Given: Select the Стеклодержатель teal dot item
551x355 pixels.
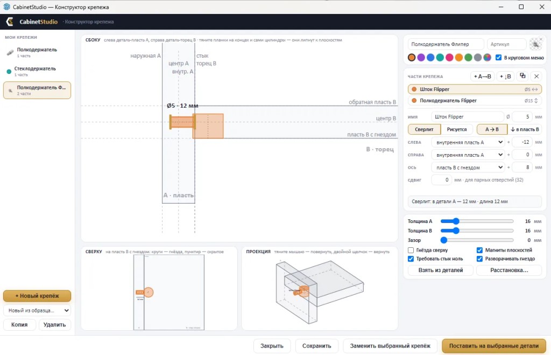Looking at the screenshot, I should [x=9, y=72].
